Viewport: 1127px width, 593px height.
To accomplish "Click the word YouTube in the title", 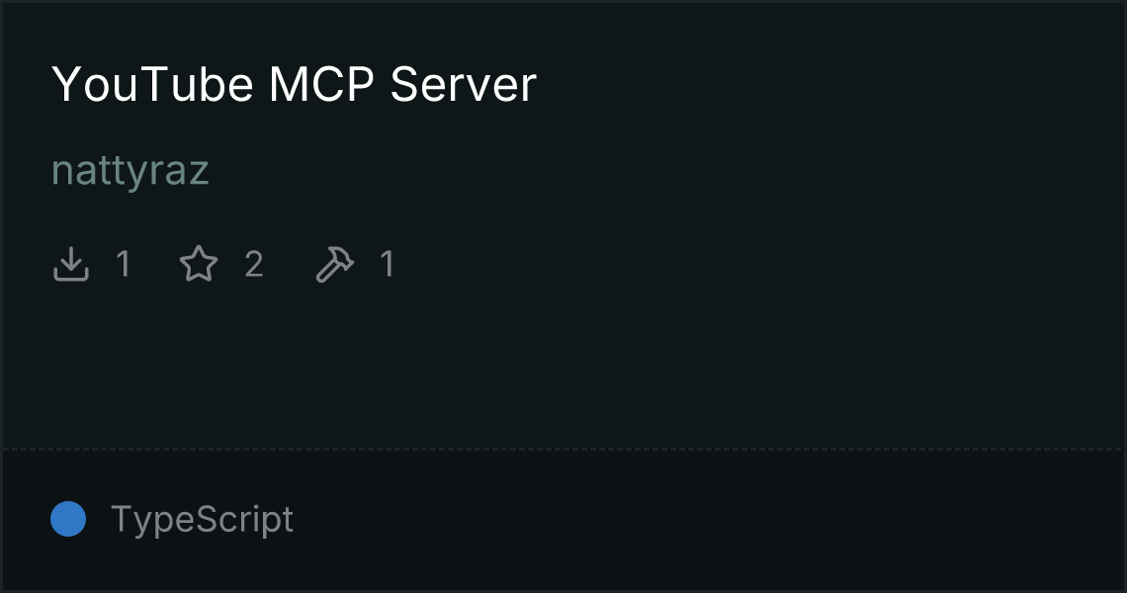I will (x=152, y=84).
